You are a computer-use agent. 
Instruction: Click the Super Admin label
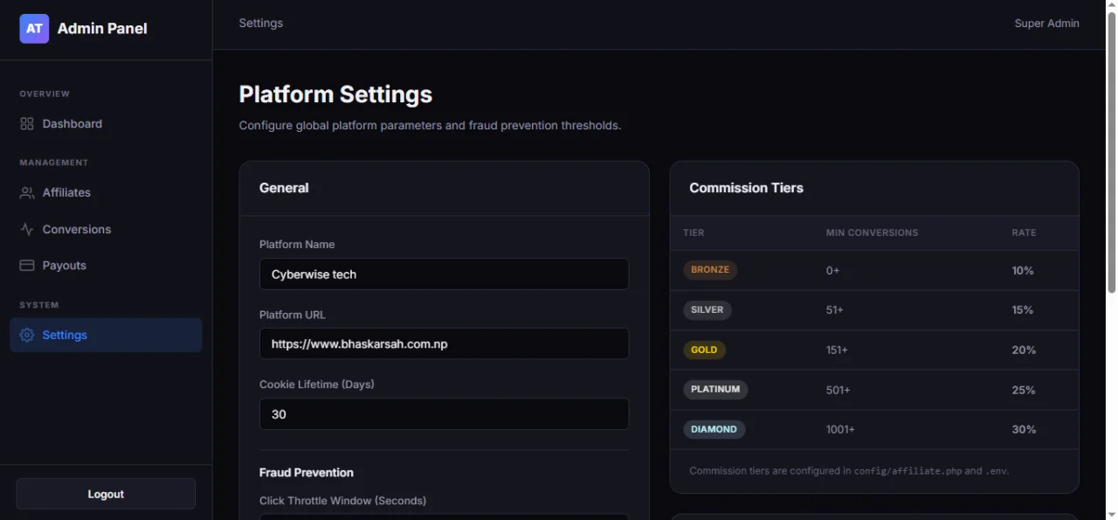pyautogui.click(x=1046, y=24)
